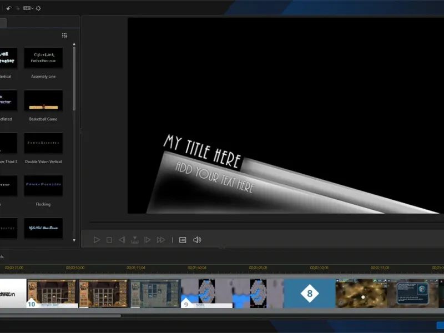Screen dimensions: 444x333
Task: Click the timeline horizontal scrollbar
Action: 60,315
